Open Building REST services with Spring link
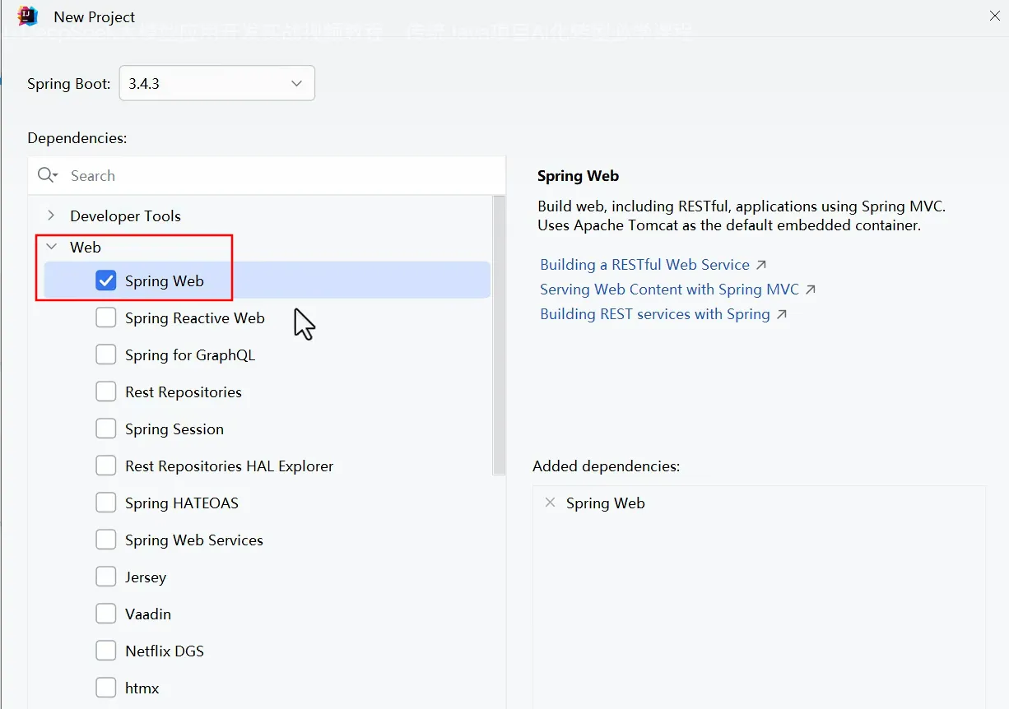 pyautogui.click(x=654, y=314)
